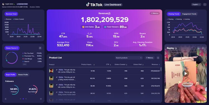Select the revenue value 1,802,209,529

tap(104, 20)
